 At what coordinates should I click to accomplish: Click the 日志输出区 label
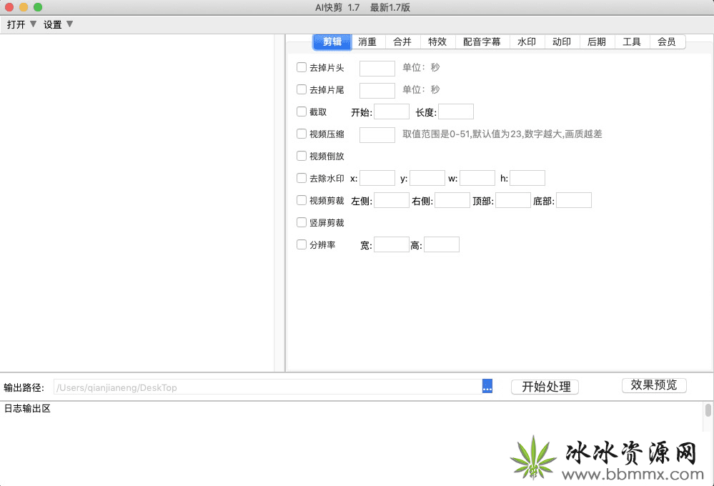27,409
